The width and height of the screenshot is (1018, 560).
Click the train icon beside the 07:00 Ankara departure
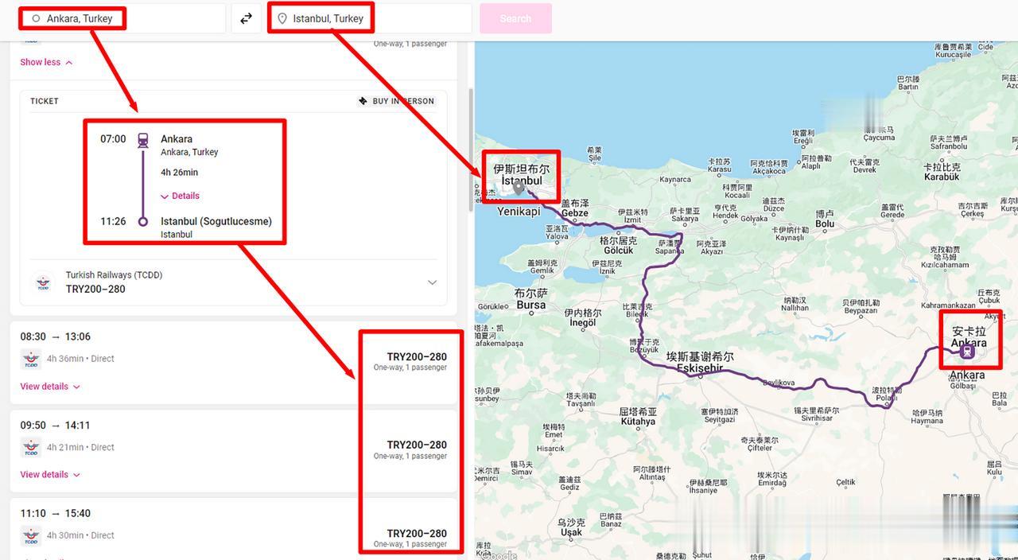(x=143, y=140)
